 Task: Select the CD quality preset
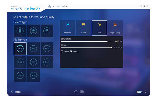[x=99, y=28]
